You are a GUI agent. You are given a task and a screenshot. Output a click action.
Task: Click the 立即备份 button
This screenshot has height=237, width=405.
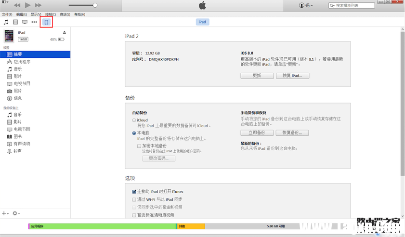257,132
